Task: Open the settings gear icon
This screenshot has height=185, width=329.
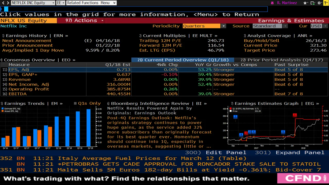Action: 319,3
